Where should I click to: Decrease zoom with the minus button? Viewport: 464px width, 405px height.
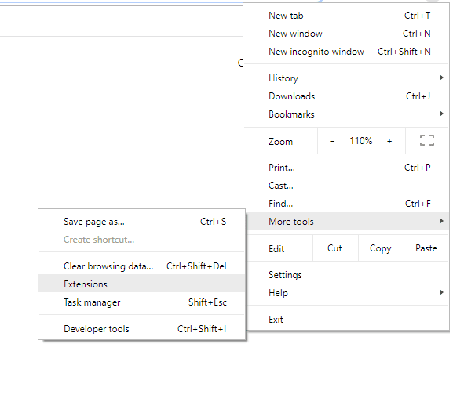(332, 141)
